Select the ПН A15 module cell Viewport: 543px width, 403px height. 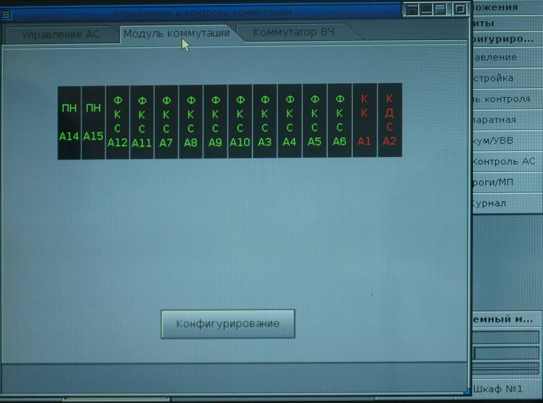pyautogui.click(x=93, y=122)
